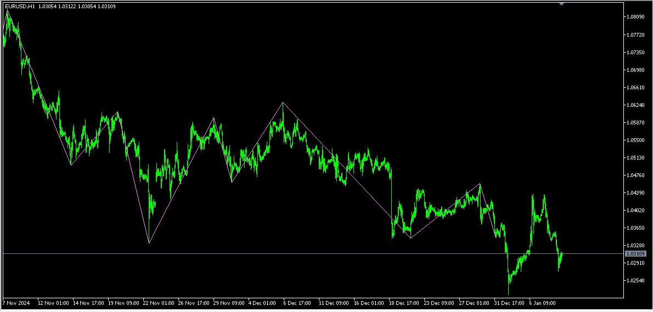This screenshot has height=312, width=653.
Task: Click time scale label 27 Dec 01:00
Action: [x=474, y=303]
